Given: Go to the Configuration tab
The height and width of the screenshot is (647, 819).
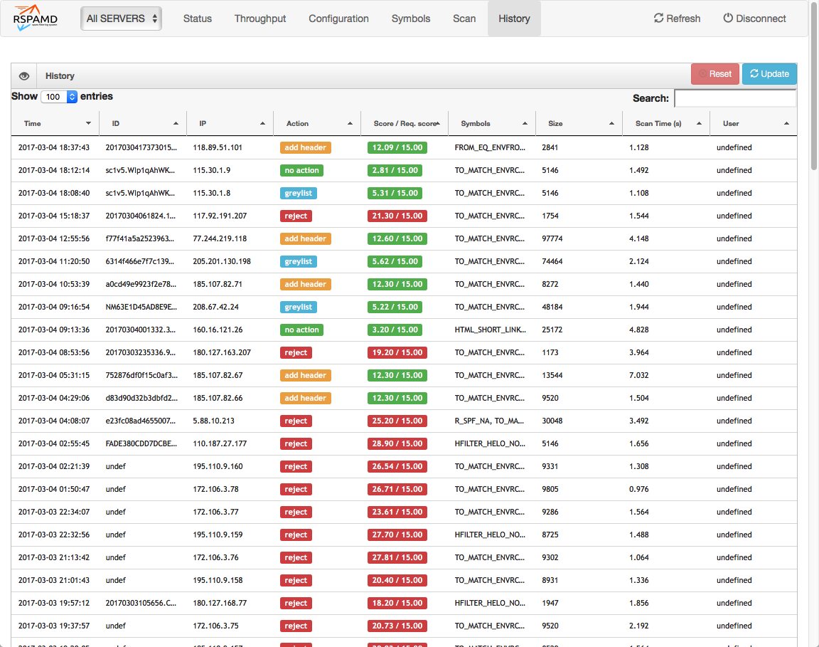Looking at the screenshot, I should pos(338,19).
